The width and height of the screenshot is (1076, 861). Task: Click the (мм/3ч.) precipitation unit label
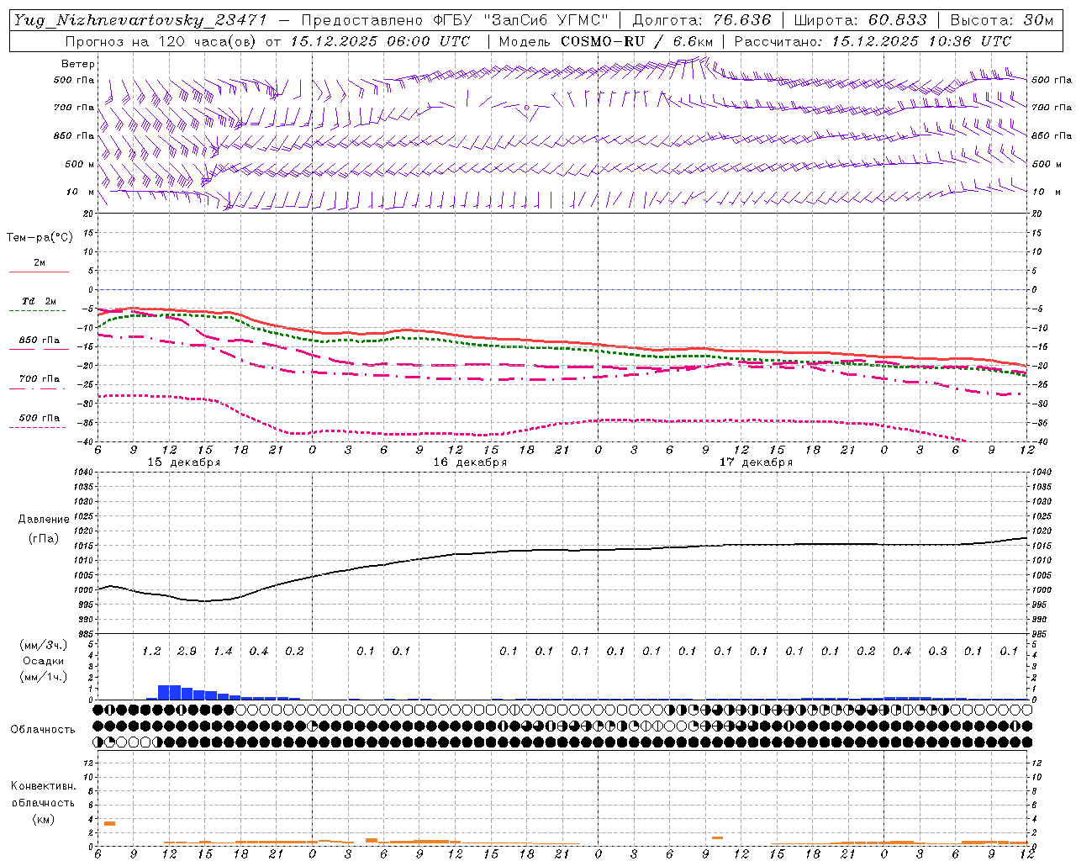pyautogui.click(x=44, y=645)
